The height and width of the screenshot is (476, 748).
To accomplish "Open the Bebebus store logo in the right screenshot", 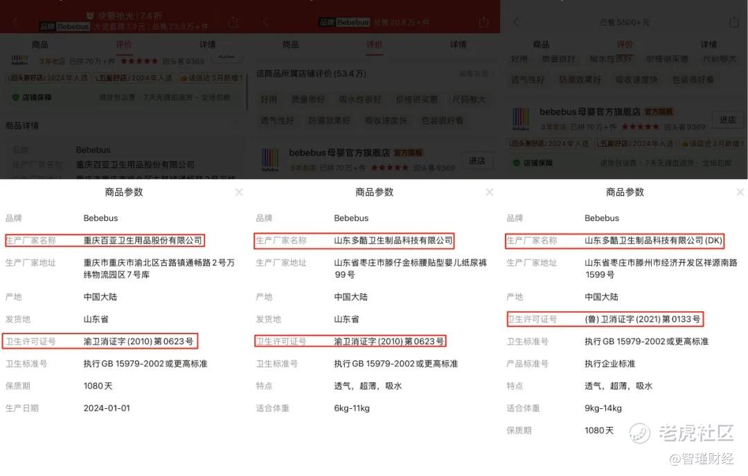I will [x=520, y=118].
